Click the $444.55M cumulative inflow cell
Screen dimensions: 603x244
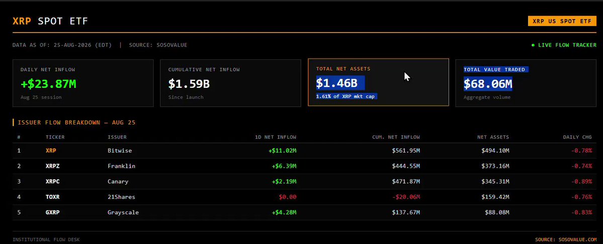406,166
